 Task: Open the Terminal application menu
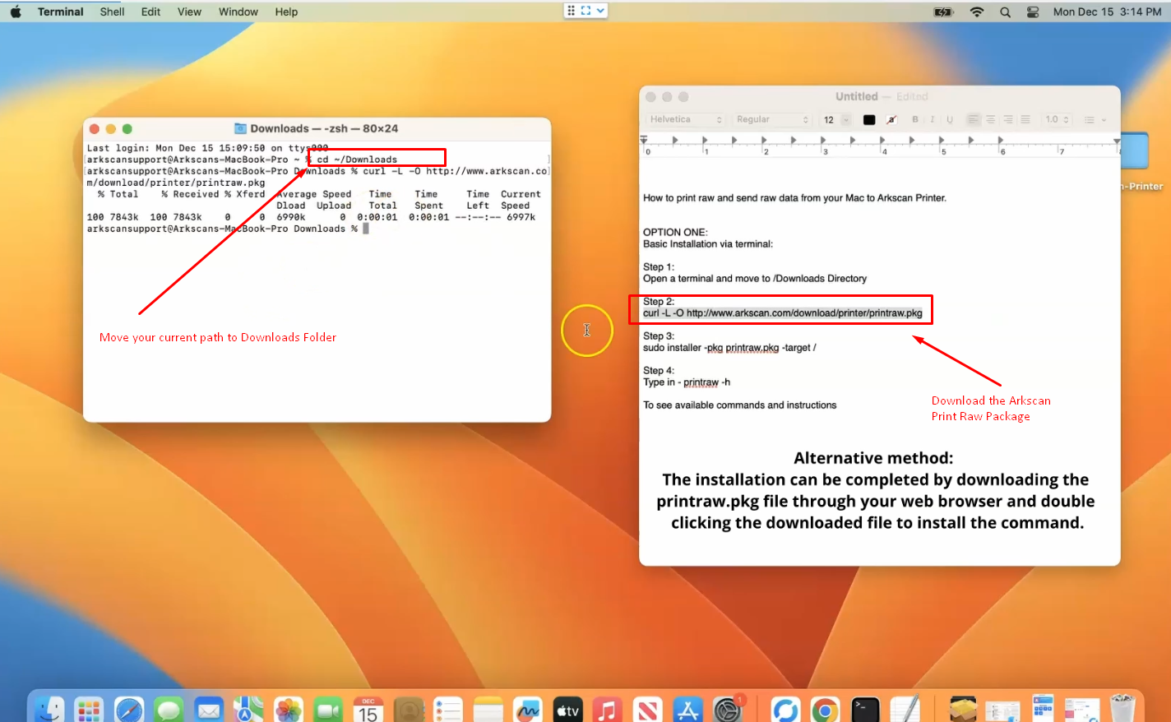point(61,12)
